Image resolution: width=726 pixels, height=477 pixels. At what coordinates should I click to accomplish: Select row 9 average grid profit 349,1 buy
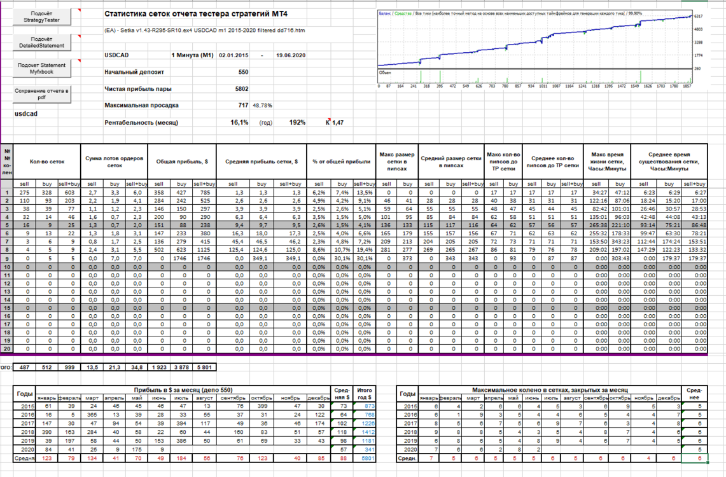pos(262,258)
